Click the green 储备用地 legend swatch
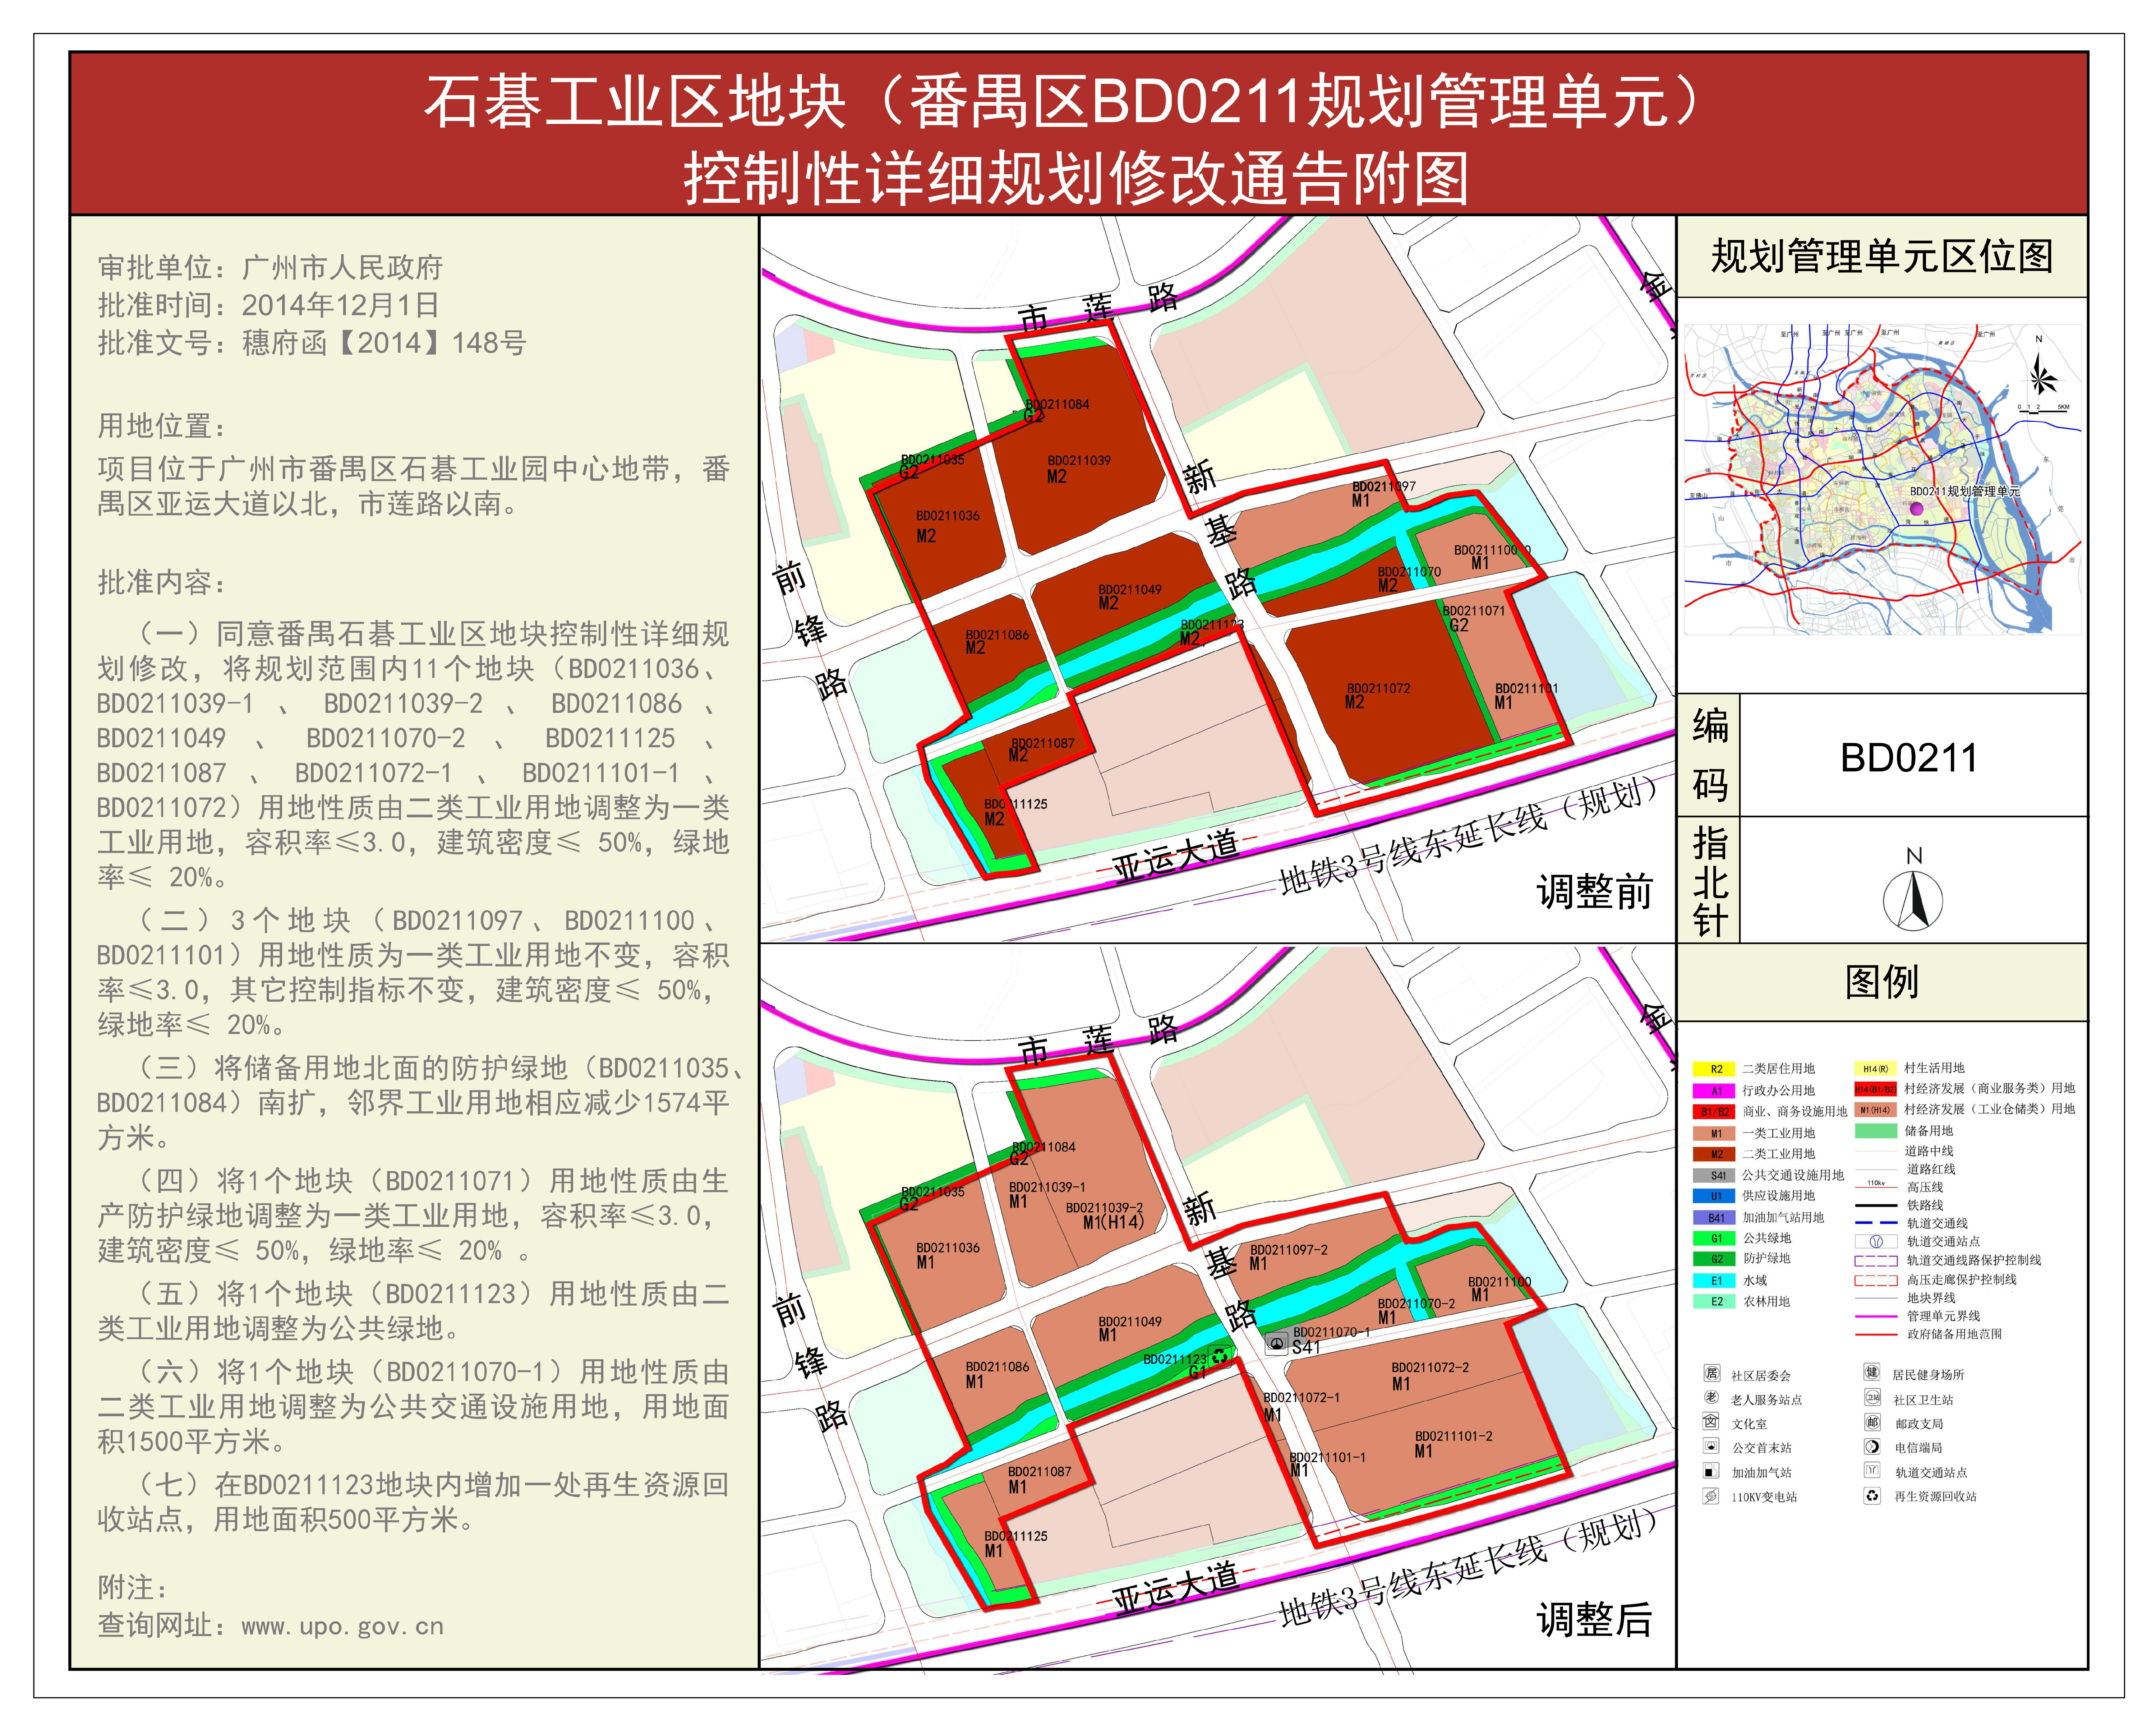The width and height of the screenshot is (2156, 1725). coord(1876,1131)
